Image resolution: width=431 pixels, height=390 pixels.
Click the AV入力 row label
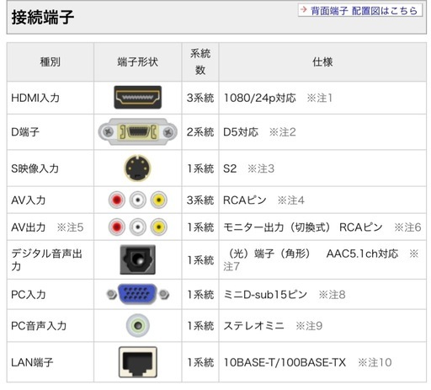pos(29,200)
